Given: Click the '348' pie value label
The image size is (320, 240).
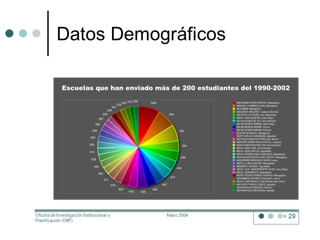Looking at the screenshot, I should point(100,174).
